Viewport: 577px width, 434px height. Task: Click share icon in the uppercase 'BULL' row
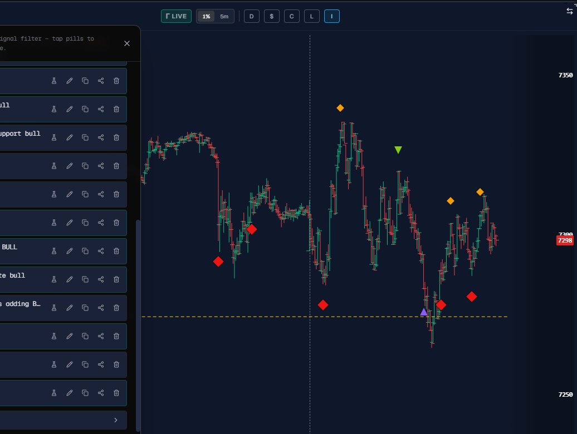coord(101,251)
